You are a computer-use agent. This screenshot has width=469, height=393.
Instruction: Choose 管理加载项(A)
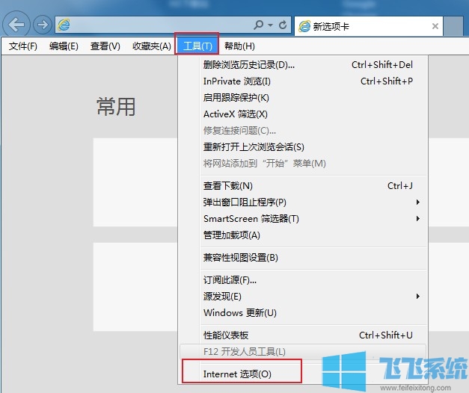(x=303, y=235)
